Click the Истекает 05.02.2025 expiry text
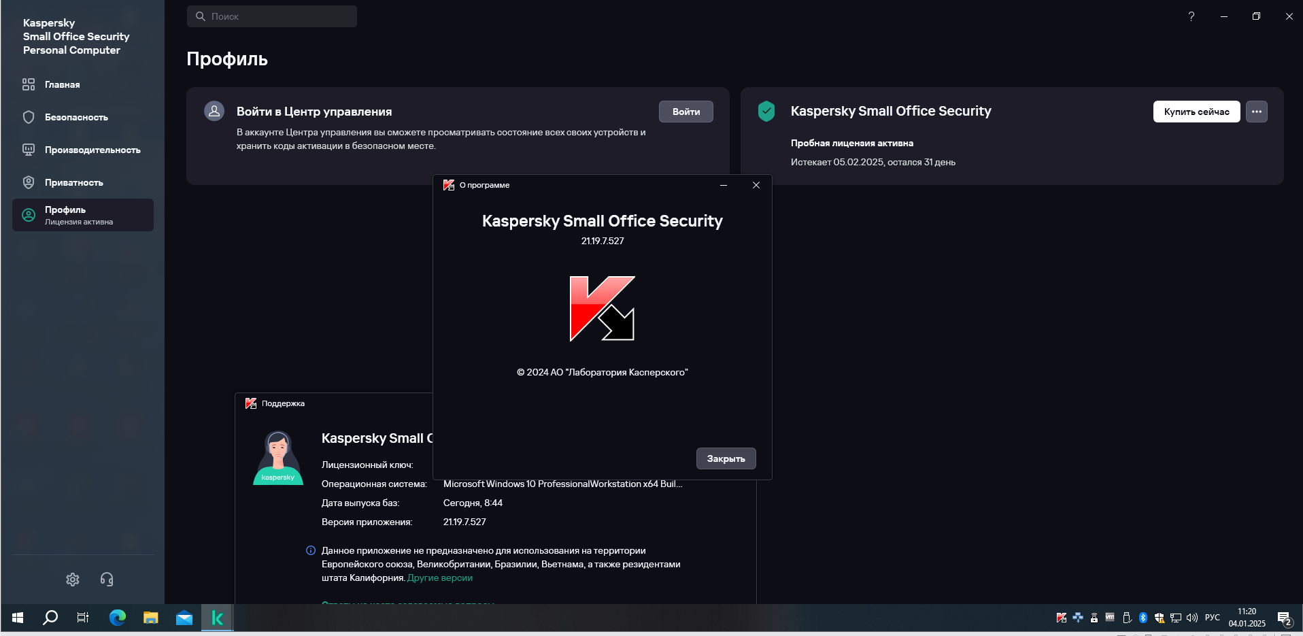The image size is (1303, 636). point(873,162)
